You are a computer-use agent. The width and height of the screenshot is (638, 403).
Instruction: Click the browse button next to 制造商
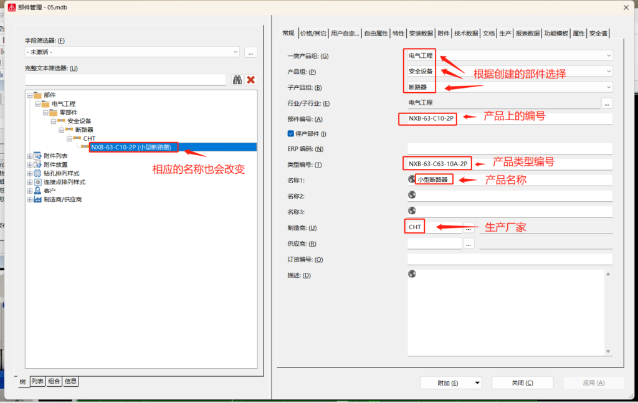pos(469,227)
